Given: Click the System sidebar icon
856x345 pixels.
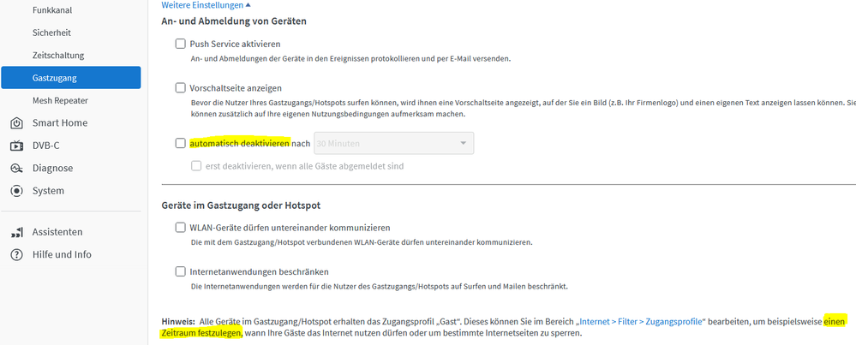Looking at the screenshot, I should (x=16, y=191).
